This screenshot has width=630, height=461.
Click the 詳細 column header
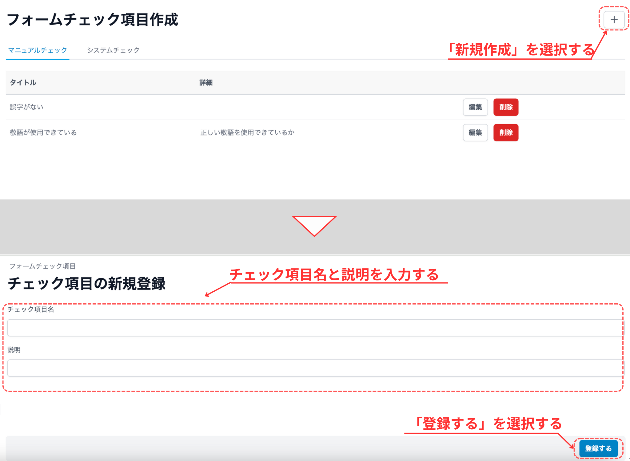(206, 82)
